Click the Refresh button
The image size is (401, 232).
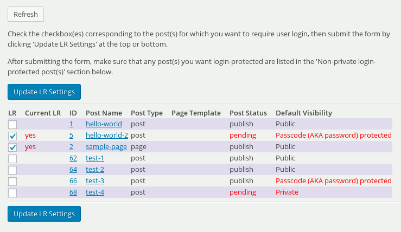coord(26,14)
